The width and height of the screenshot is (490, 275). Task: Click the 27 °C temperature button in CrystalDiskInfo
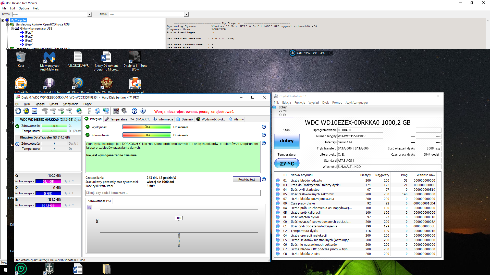click(287, 163)
